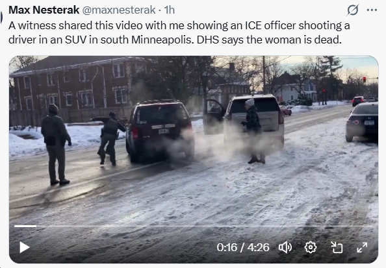Viewport: 386px width, 268px height.
Task: Click the red traffic light in the video
Action: click(x=365, y=79)
